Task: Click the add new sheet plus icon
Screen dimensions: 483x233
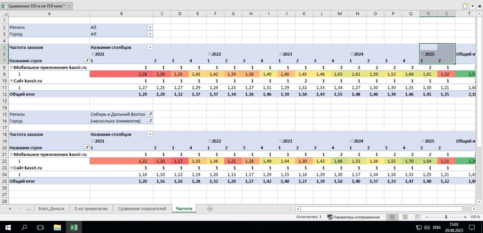Action: coord(210,209)
